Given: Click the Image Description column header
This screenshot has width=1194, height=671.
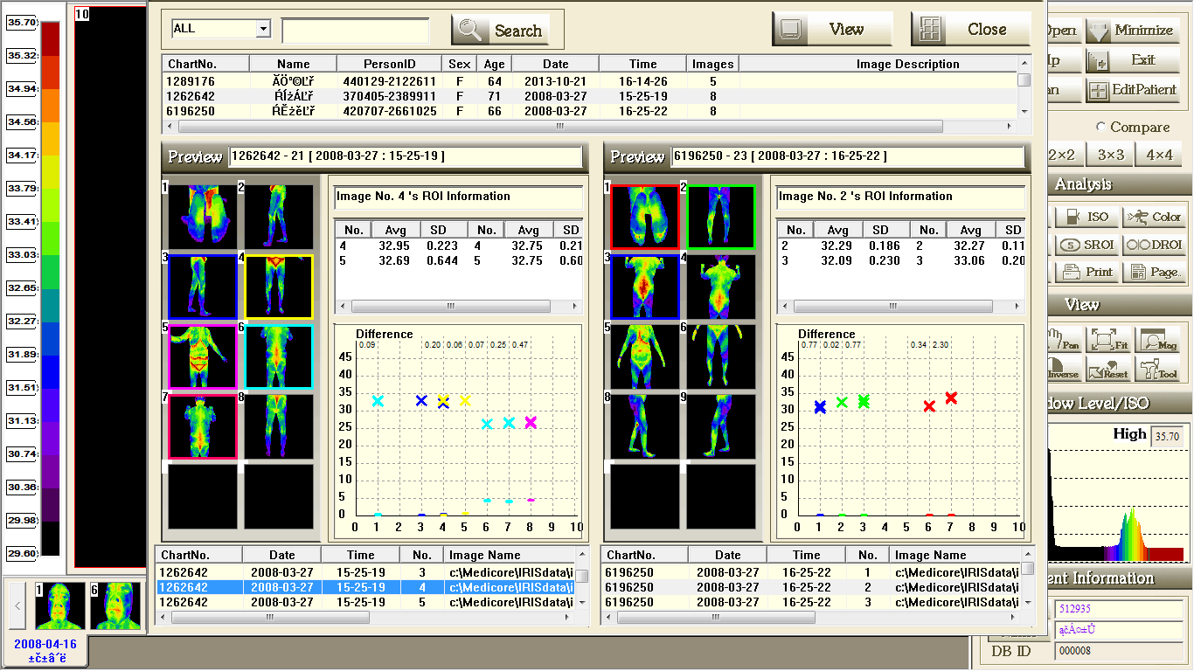Looking at the screenshot, I should pos(878,64).
